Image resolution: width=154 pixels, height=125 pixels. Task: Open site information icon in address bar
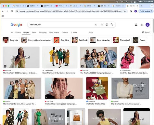pyautogui.click(x=17, y=11)
